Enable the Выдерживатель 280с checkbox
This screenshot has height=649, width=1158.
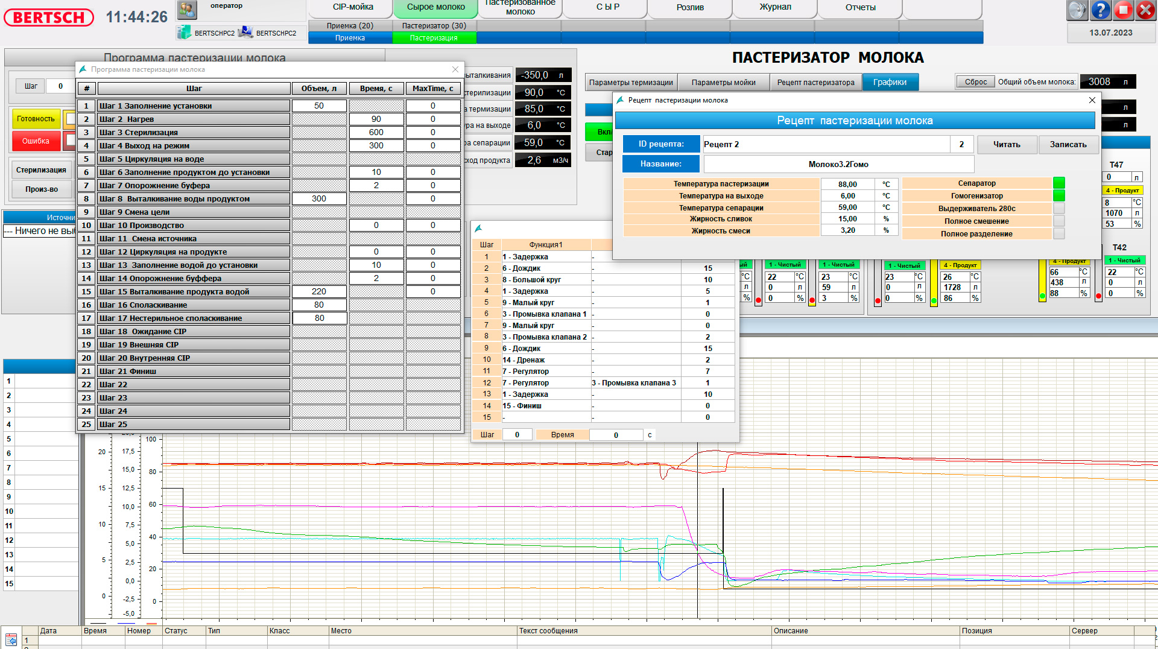(x=1058, y=209)
